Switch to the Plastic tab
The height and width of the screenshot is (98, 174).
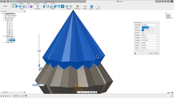[45, 4]
